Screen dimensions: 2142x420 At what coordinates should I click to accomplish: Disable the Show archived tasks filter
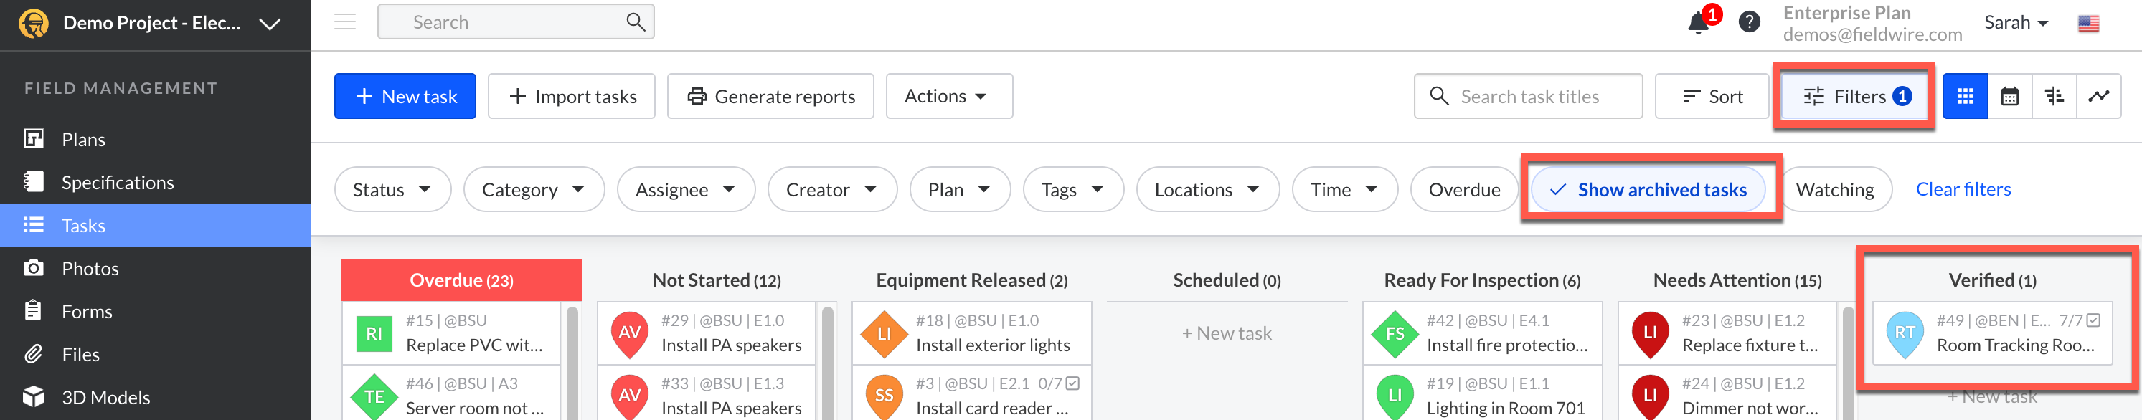1648,190
